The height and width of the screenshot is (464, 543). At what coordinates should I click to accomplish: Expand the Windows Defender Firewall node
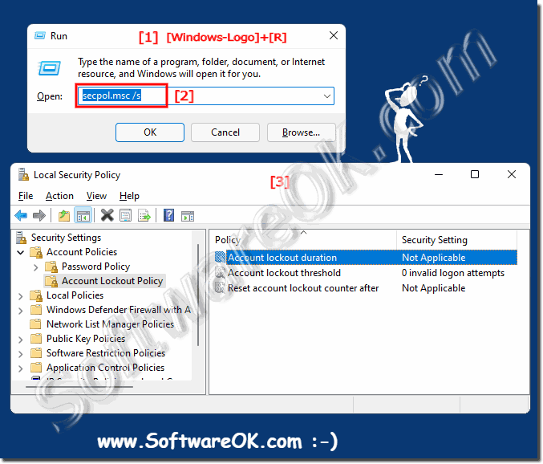[20, 311]
